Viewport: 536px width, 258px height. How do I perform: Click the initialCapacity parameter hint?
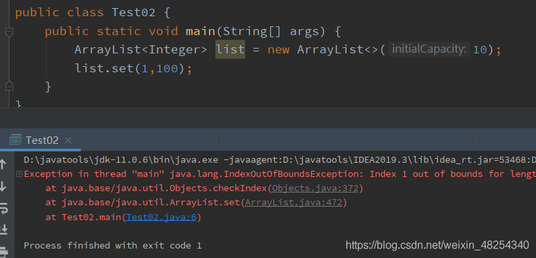click(429, 49)
